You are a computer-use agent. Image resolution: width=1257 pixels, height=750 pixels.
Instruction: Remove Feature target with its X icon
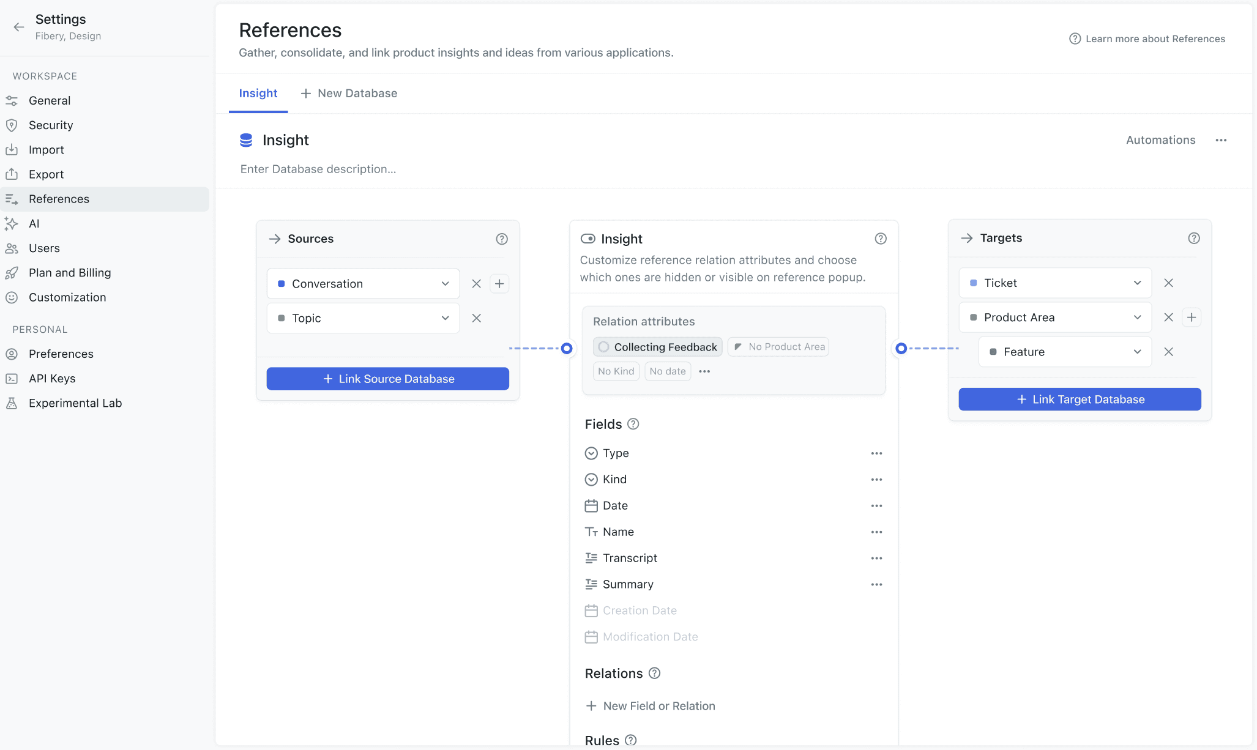pos(1168,352)
